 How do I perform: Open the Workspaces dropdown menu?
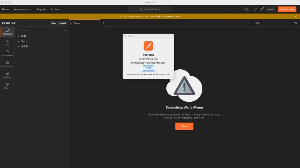(x=23, y=9)
